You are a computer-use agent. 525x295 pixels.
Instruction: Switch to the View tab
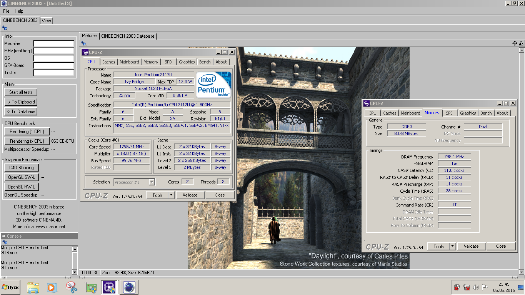47,21
